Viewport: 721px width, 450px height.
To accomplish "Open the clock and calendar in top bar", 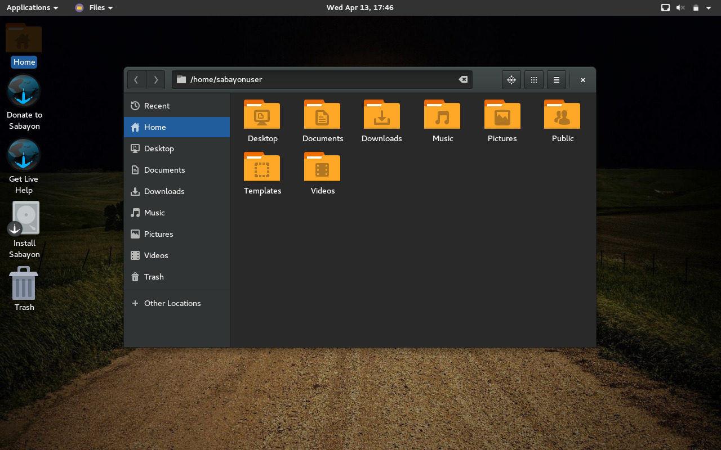I will pos(360,8).
